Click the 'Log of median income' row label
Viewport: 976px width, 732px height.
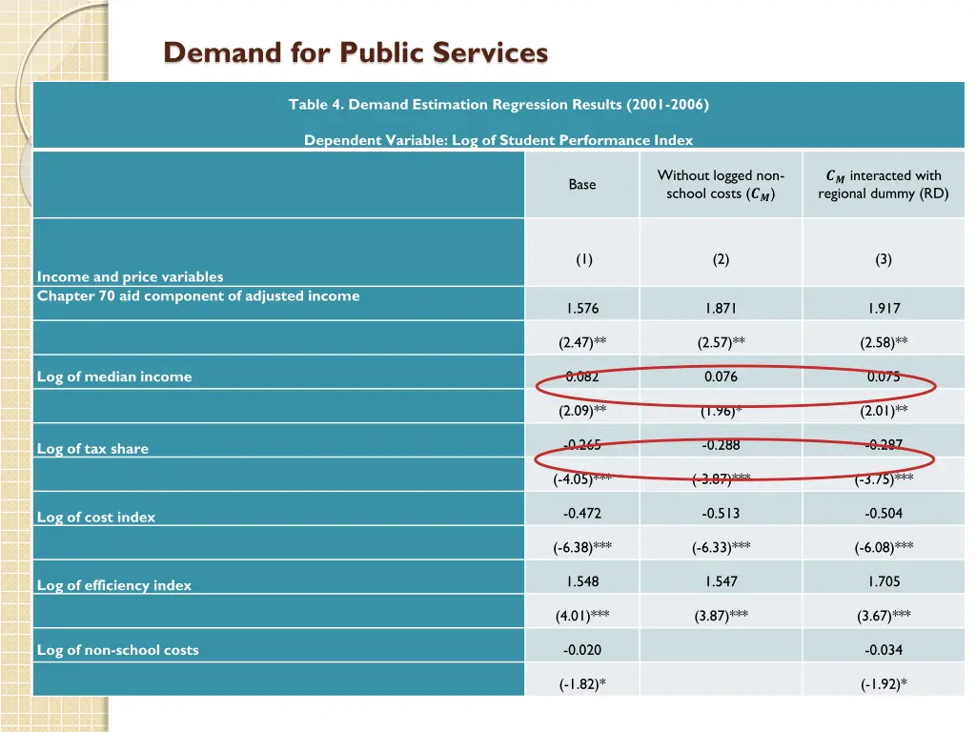114,376
